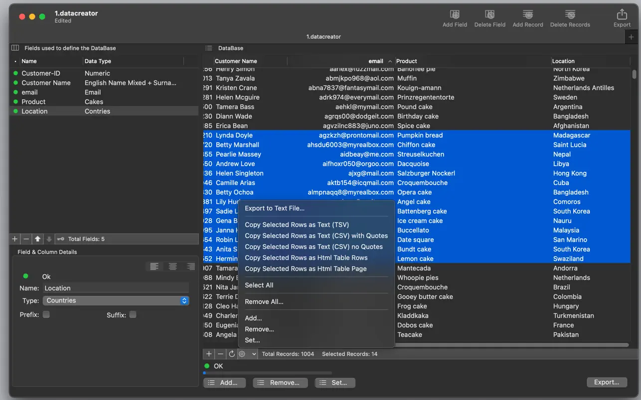Open the Type dropdown showing Countries
The image size is (641, 400).
point(116,300)
